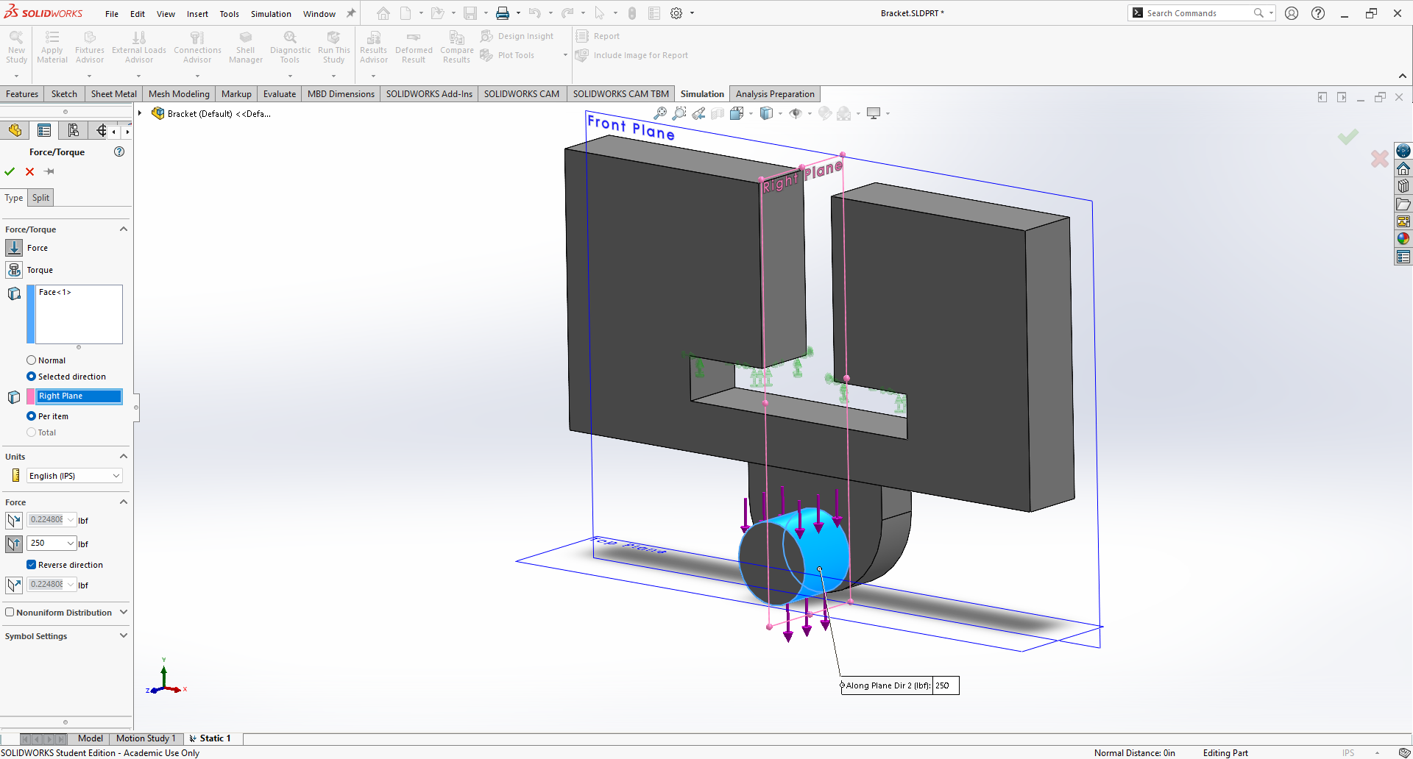Expand the Symbol Settings section
The height and width of the screenshot is (759, 1413).
pyautogui.click(x=124, y=636)
